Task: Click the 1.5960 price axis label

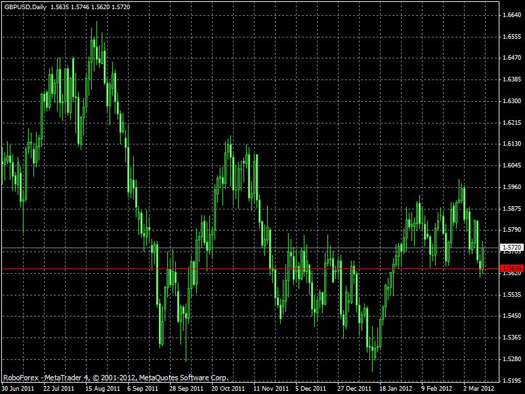Action: tap(512, 187)
